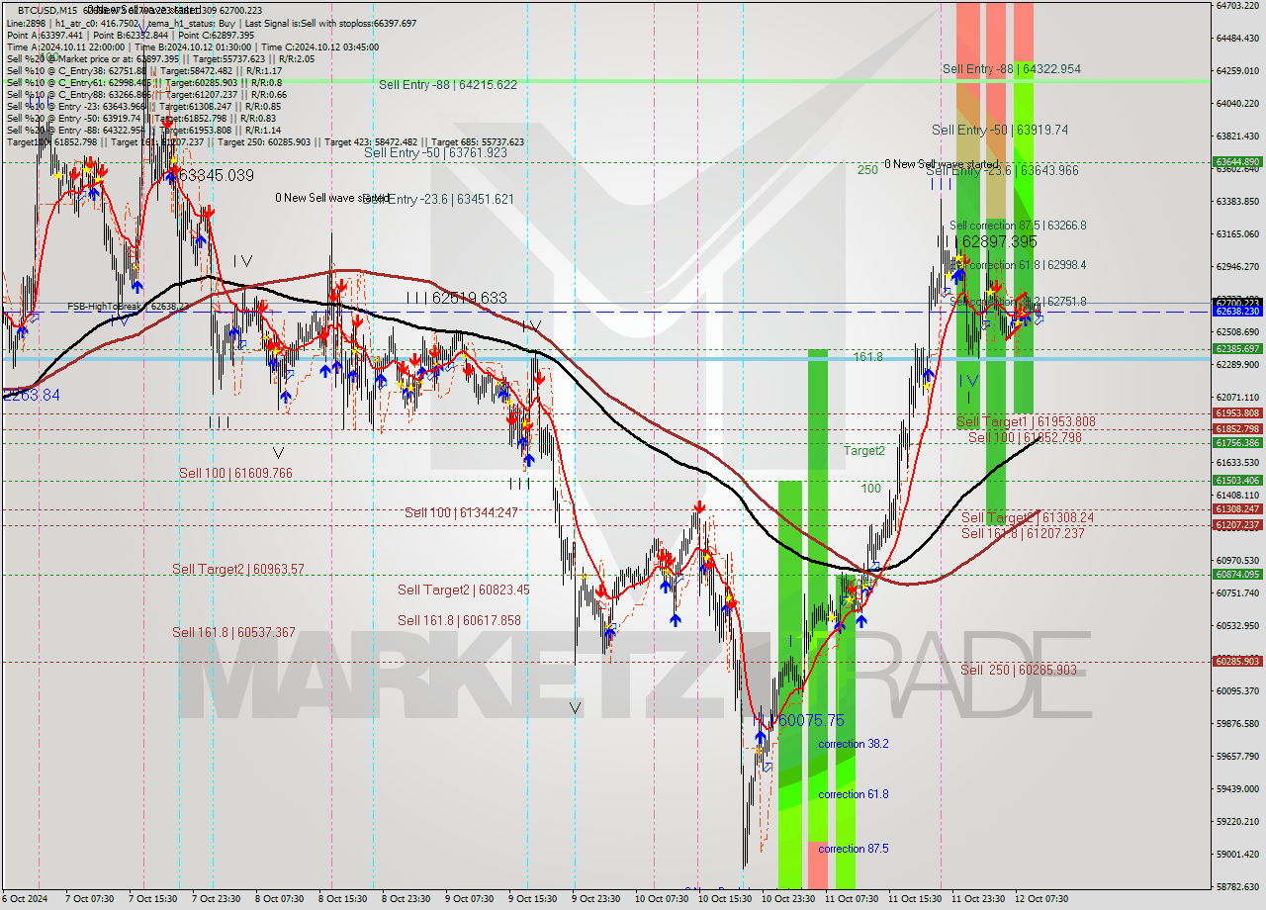Click 'Sell 161.8 | 60537.367' label
Image resolution: width=1266 pixels, height=910 pixels.
233,632
